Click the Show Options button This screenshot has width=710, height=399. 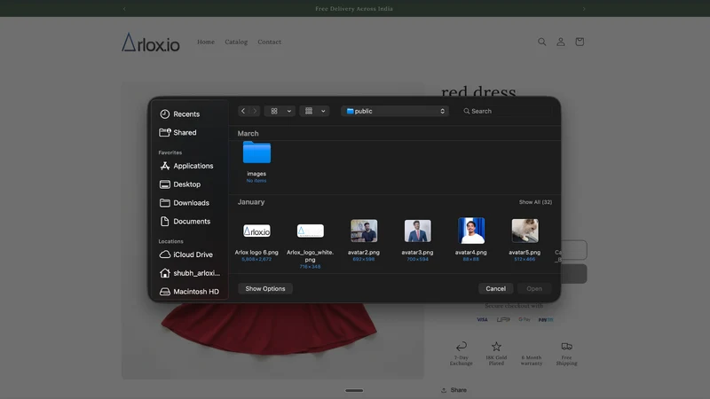[265, 289]
